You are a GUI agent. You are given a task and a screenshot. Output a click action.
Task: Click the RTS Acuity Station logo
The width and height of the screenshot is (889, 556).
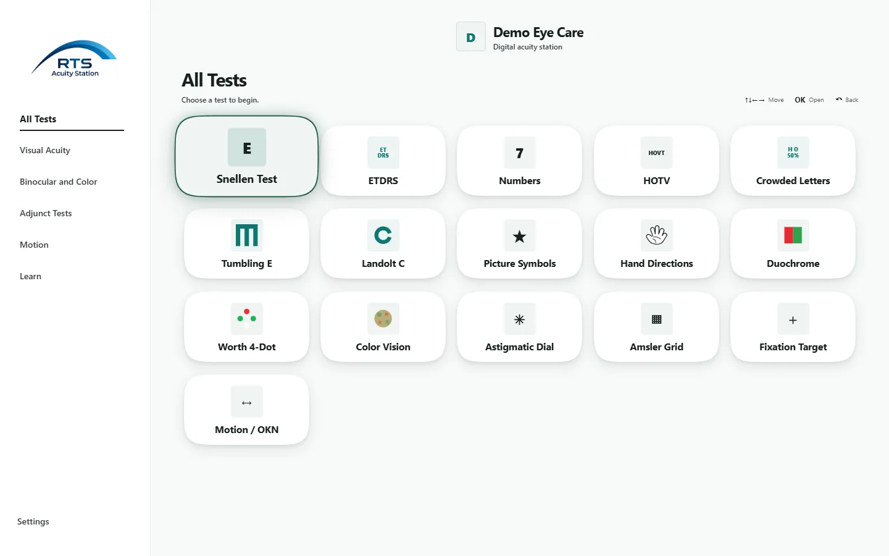[x=74, y=59]
